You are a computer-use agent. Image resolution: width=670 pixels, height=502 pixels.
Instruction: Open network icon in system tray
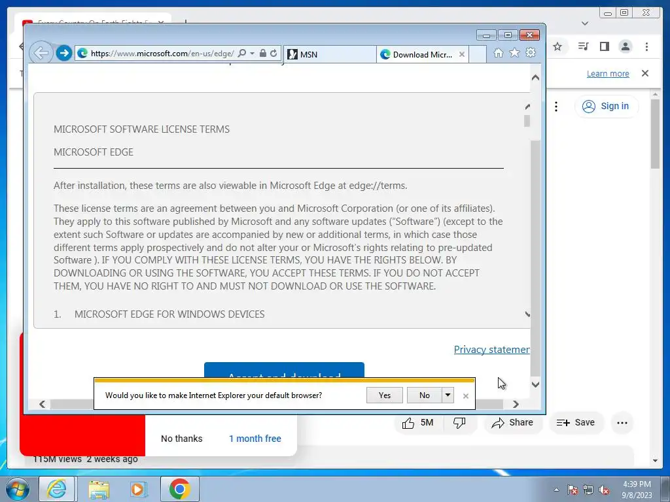point(588,490)
